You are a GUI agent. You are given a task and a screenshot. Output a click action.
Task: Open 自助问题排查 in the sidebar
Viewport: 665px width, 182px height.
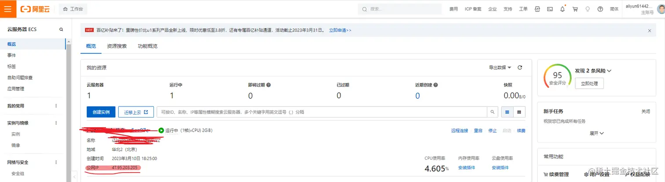20,78
